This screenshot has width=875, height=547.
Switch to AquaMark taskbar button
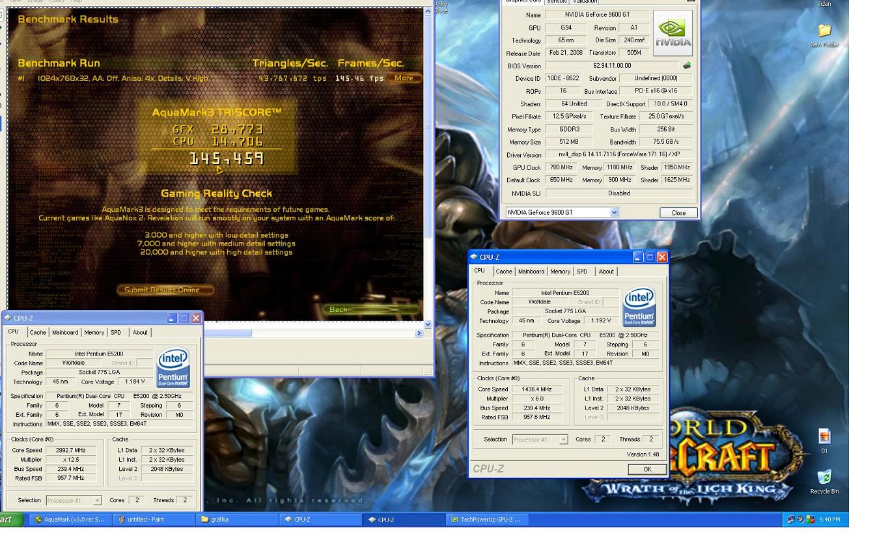tap(69, 520)
